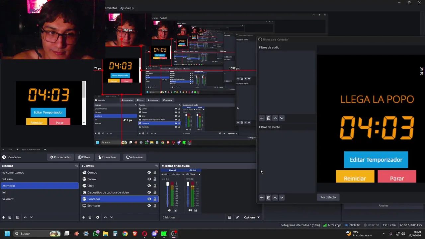Unlock the Contador source
425x239 pixels.
[x=155, y=199]
